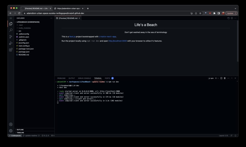This screenshot has width=246, height=147.
Task: Select the [Preview] README.md editor tab
Action: [x=68, y=18]
